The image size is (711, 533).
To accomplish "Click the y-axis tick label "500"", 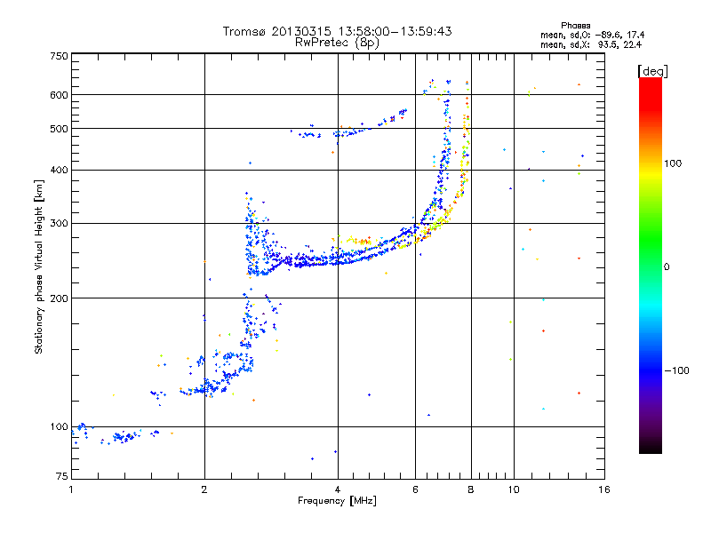I will tap(59, 129).
